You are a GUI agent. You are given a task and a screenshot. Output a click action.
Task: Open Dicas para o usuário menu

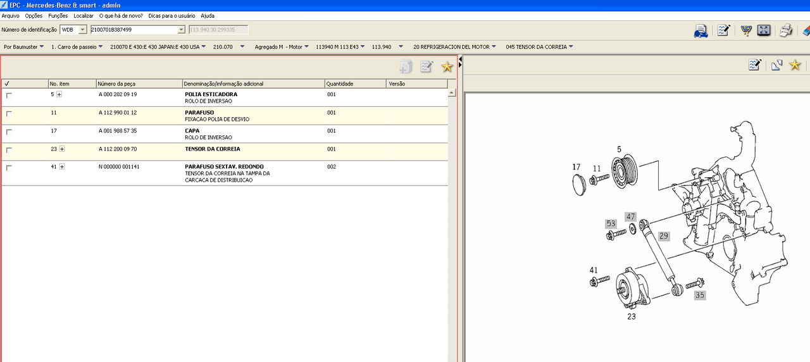click(x=172, y=15)
